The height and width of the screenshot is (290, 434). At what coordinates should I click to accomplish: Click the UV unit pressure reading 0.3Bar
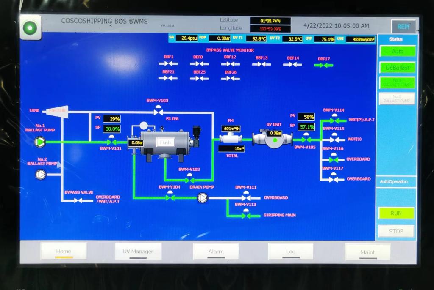point(275,133)
